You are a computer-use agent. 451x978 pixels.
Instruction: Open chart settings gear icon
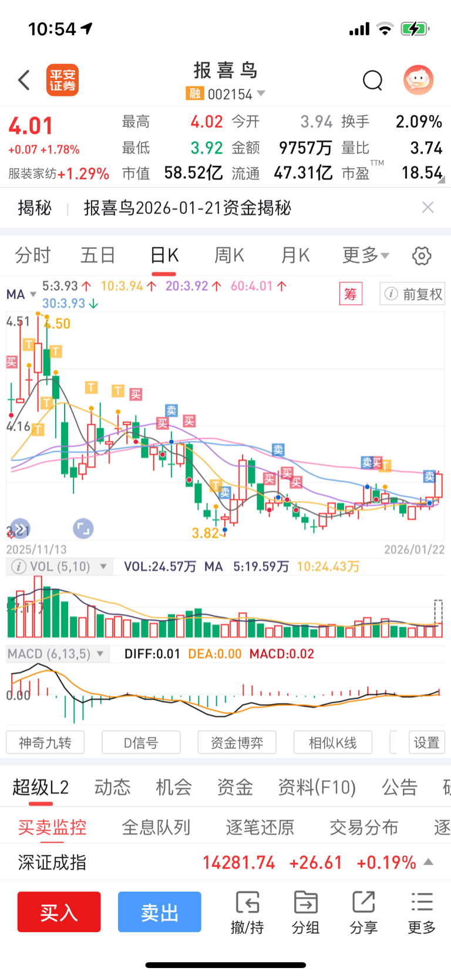pyautogui.click(x=422, y=256)
